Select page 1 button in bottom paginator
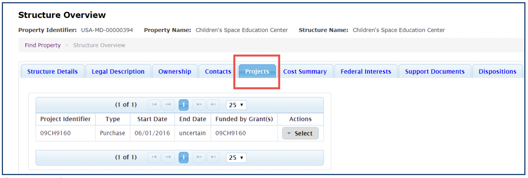528x178 pixels. point(183,157)
